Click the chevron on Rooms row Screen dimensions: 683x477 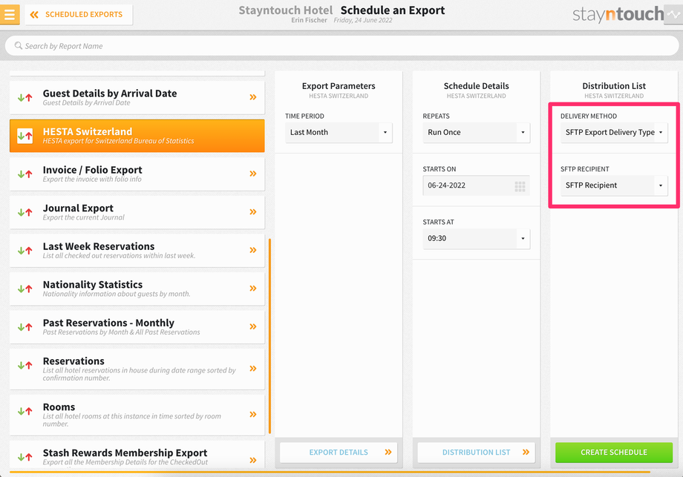click(253, 415)
